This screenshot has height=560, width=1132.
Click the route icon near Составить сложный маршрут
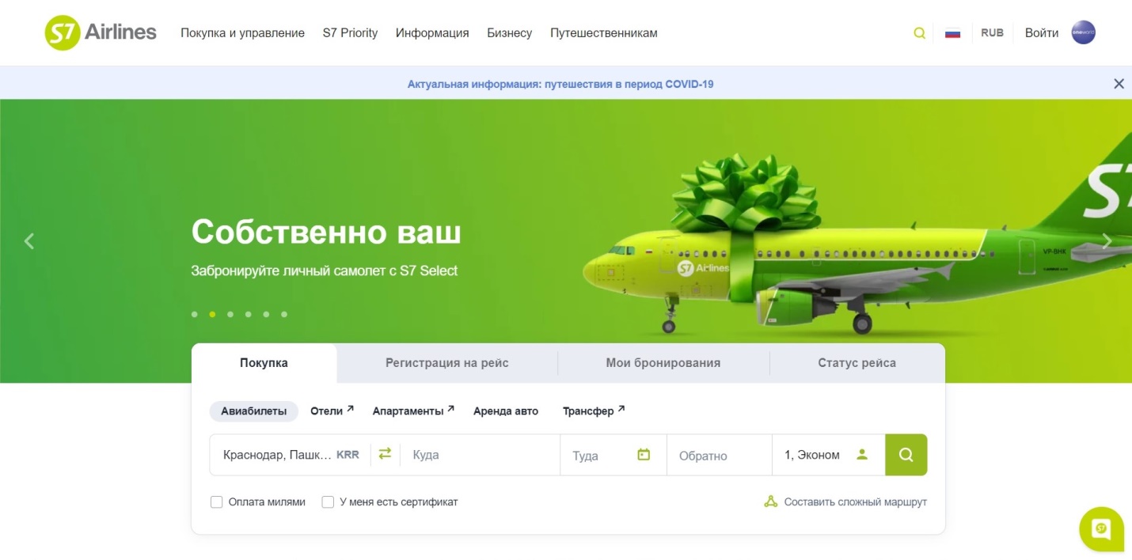click(769, 501)
